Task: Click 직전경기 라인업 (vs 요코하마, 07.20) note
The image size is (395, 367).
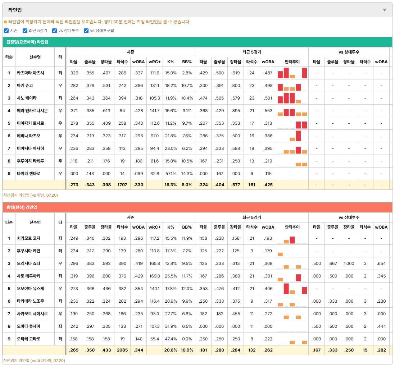Action: 34,361
